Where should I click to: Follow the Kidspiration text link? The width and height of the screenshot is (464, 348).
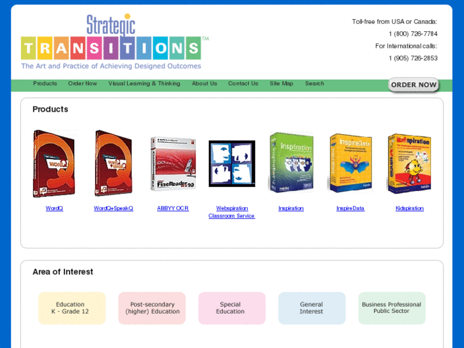[x=410, y=208]
